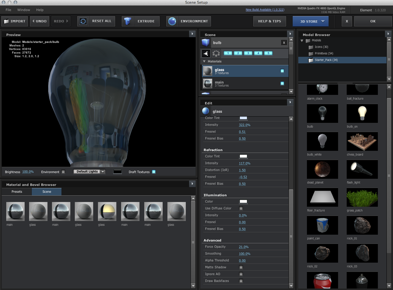Open the flash_light model thumbnail
This screenshot has width=393, height=290.
(362, 169)
